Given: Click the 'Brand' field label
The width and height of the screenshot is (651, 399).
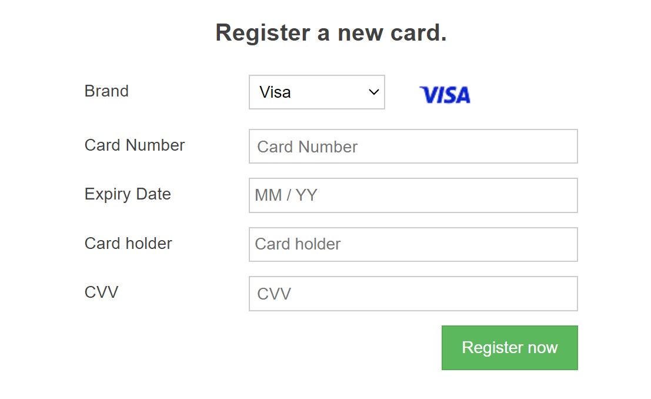Looking at the screenshot, I should 106,91.
